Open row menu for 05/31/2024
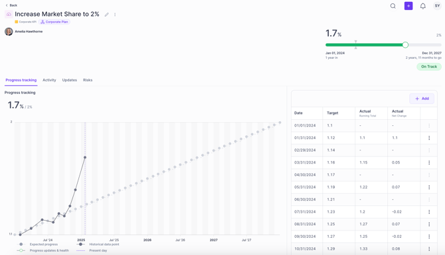The height and width of the screenshot is (255, 445). 429,187
